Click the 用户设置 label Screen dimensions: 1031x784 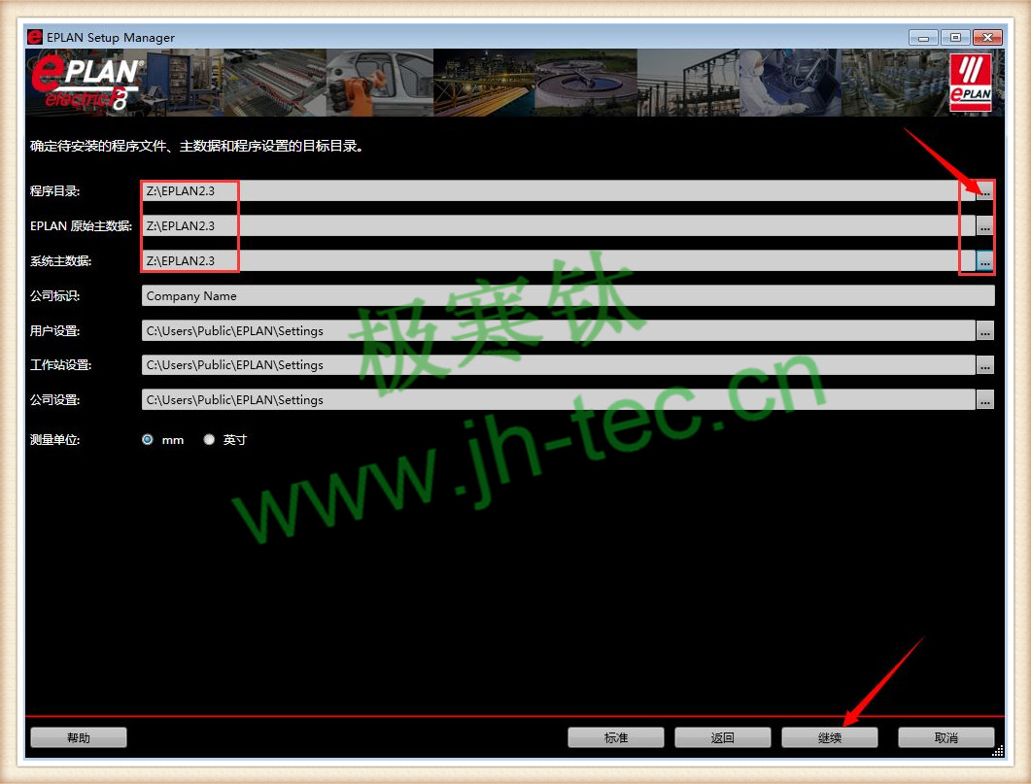coord(54,330)
